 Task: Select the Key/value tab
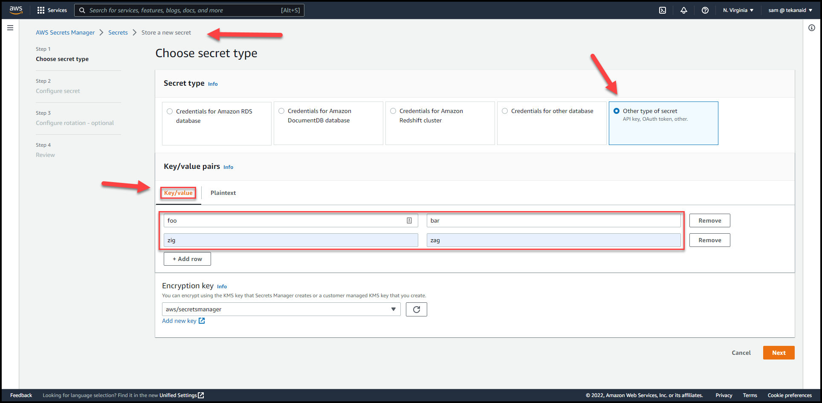[x=178, y=193]
